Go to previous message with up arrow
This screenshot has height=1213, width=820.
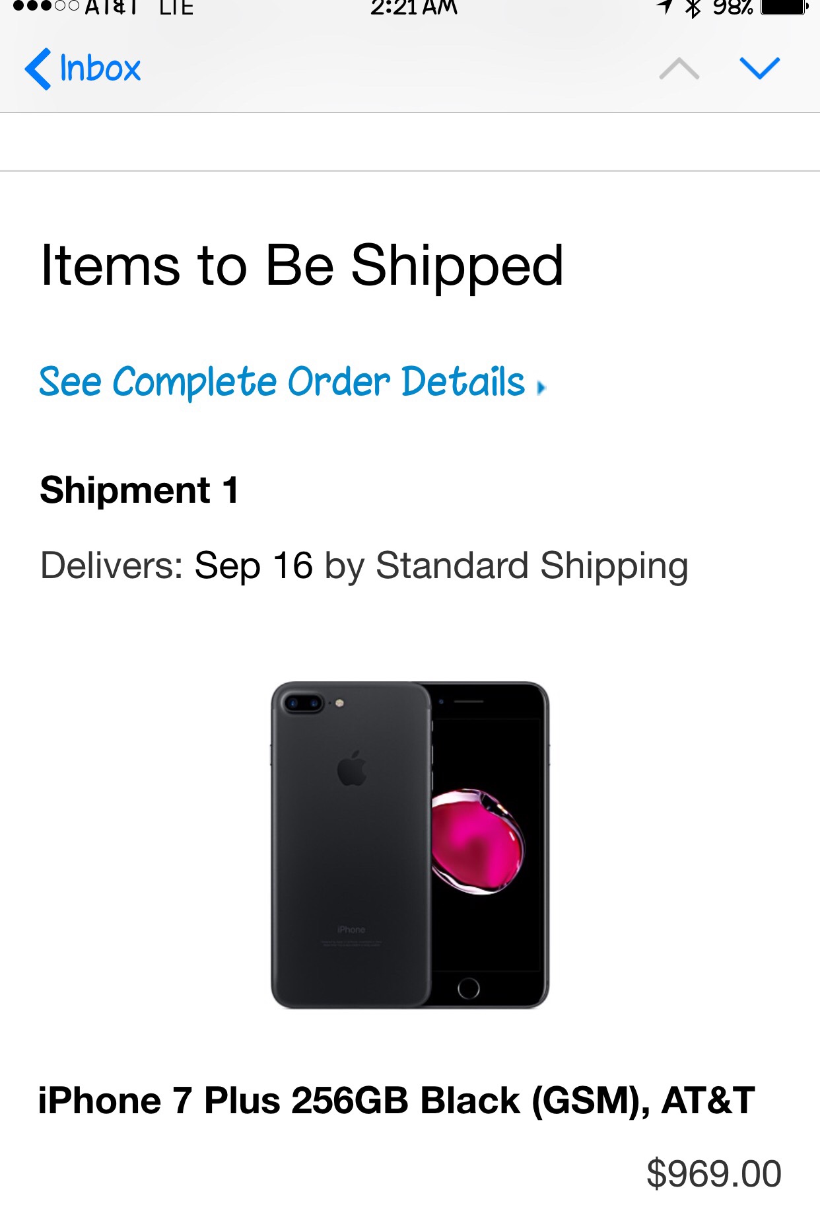click(679, 69)
